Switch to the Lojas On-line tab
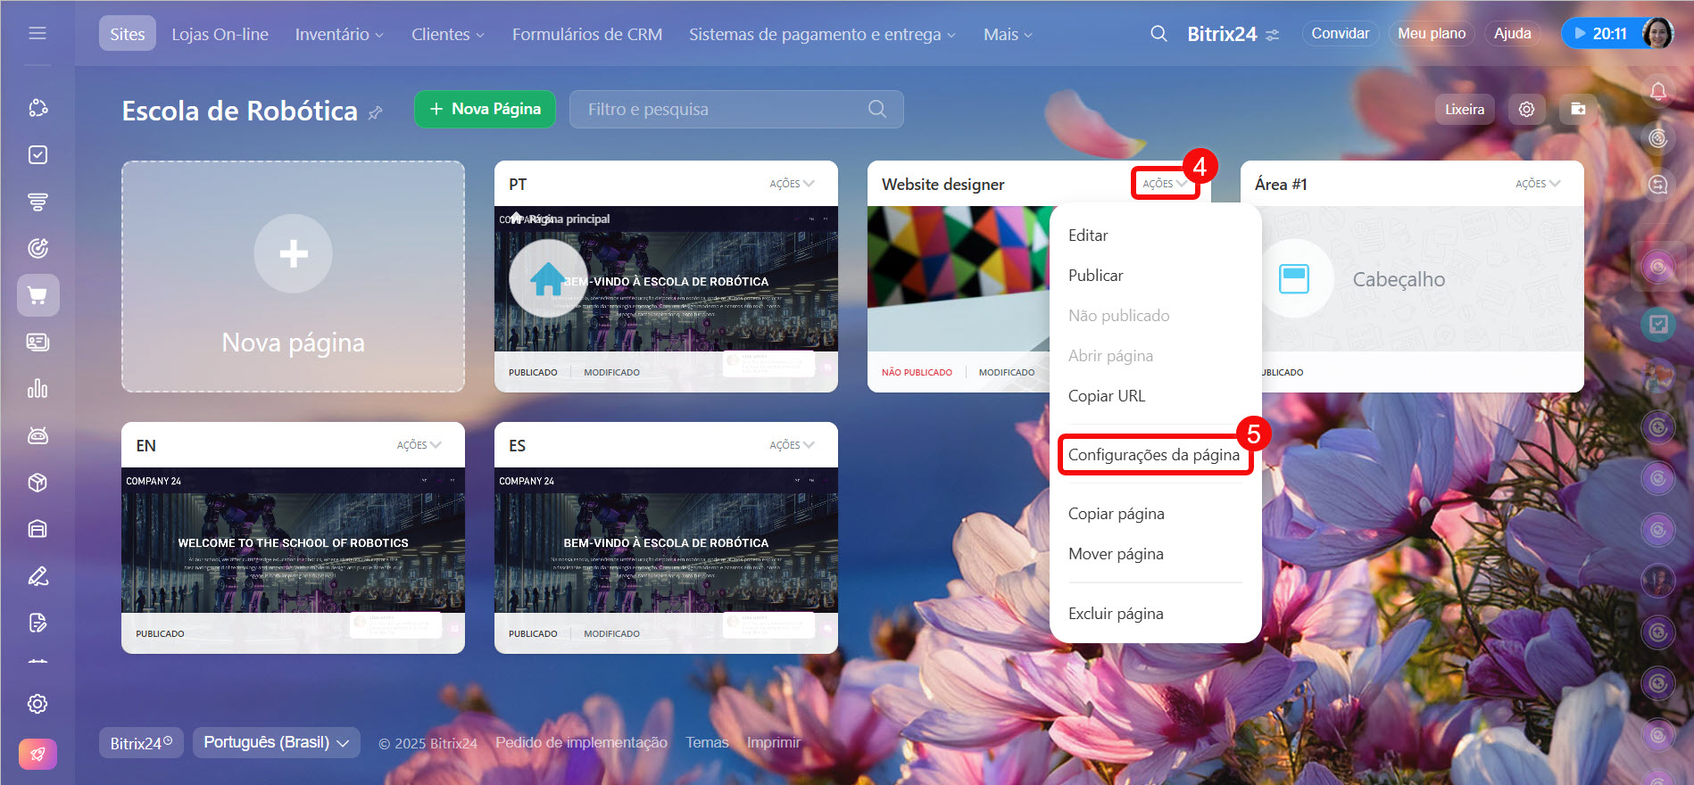This screenshot has height=785, width=1694. click(x=220, y=34)
